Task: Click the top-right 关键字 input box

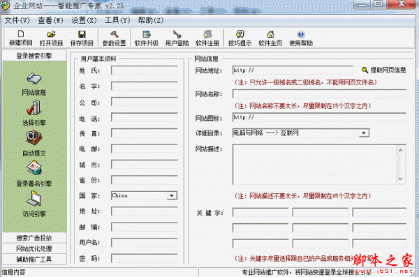Action: click(x=379, y=212)
